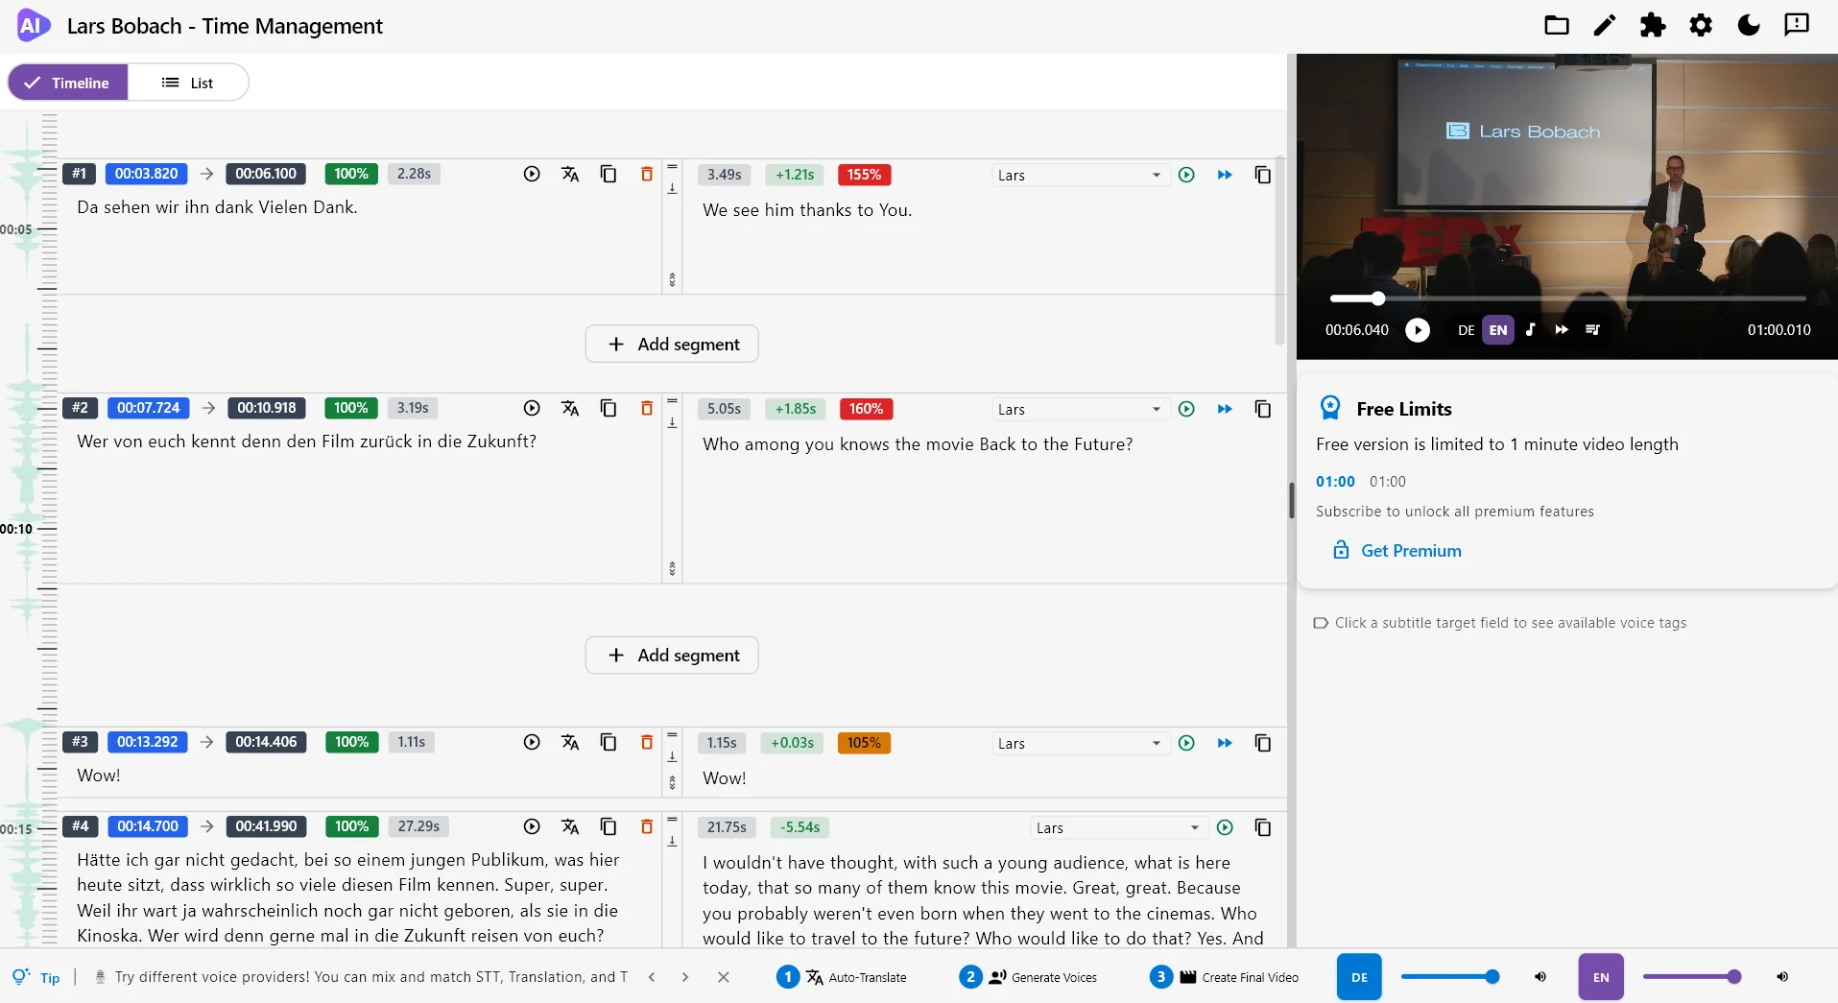Image resolution: width=1838 pixels, height=1003 pixels.
Task: Edit start time 00:03.820 of segment #1
Action: click(x=147, y=174)
